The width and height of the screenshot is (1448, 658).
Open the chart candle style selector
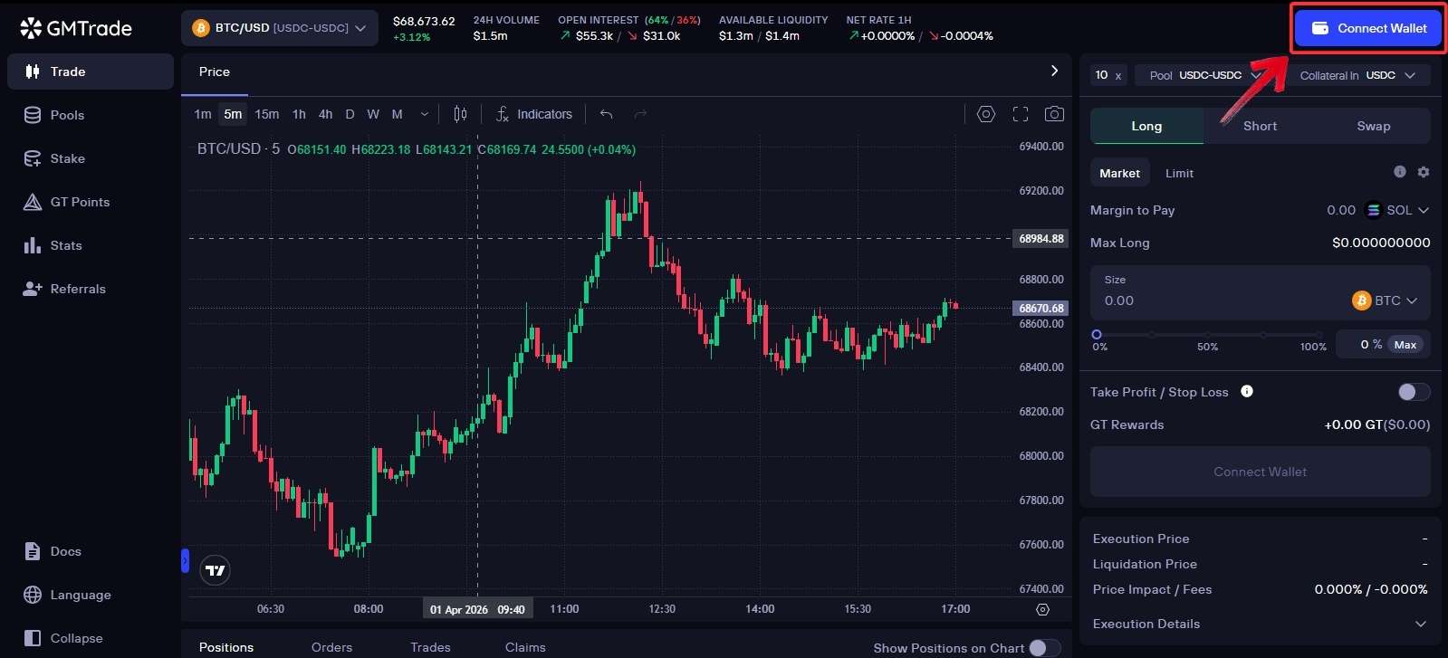(x=460, y=114)
